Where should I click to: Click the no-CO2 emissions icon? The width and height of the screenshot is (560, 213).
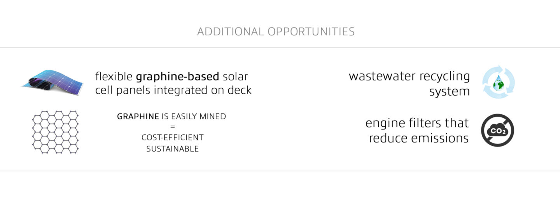pos(498,130)
